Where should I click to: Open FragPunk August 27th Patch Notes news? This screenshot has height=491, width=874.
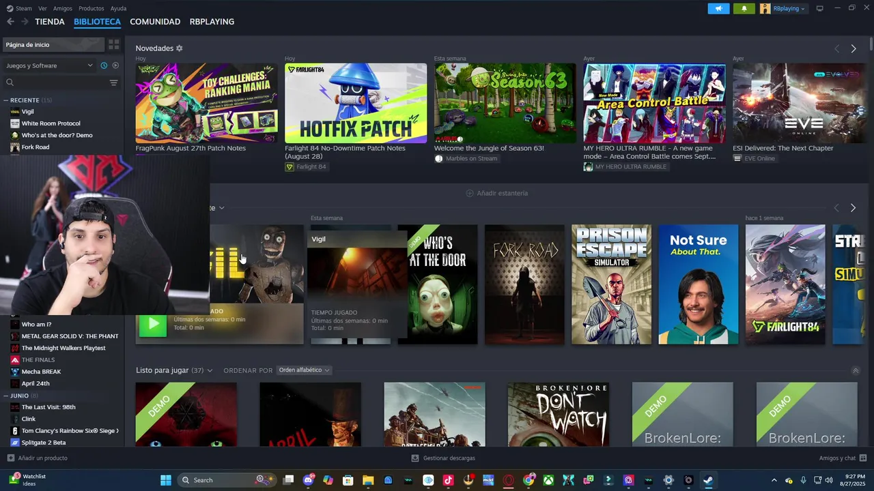[206, 108]
